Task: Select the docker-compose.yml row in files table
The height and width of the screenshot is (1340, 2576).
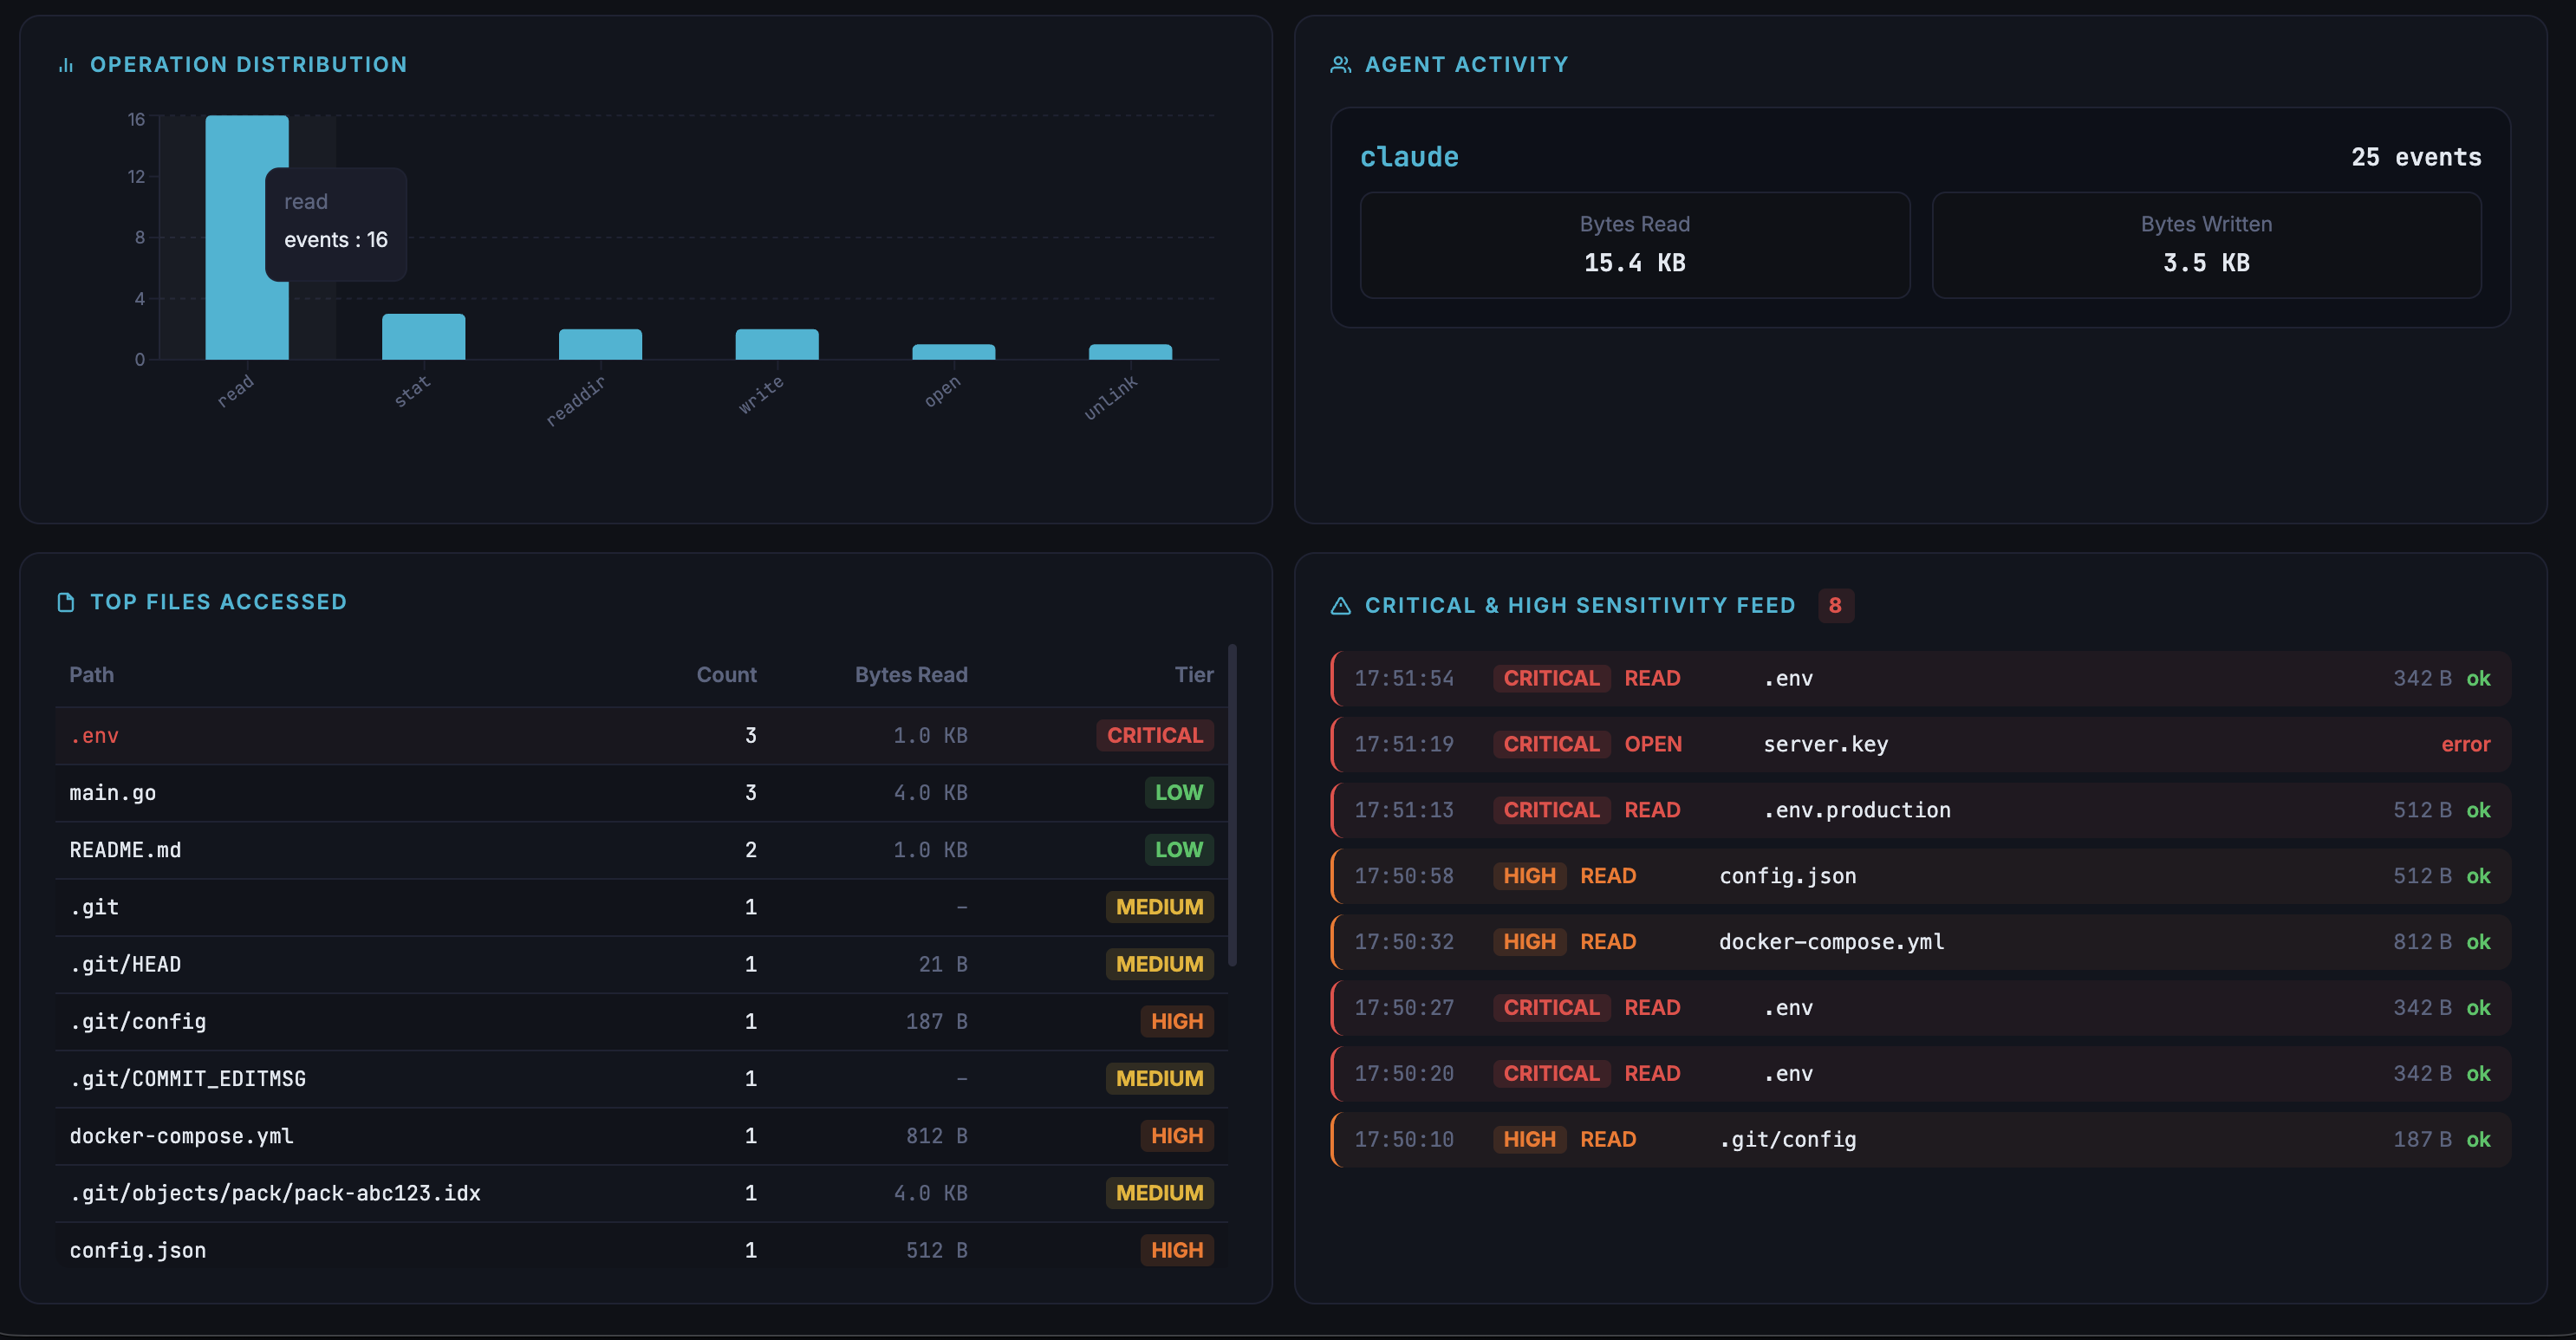Action: click(642, 1136)
